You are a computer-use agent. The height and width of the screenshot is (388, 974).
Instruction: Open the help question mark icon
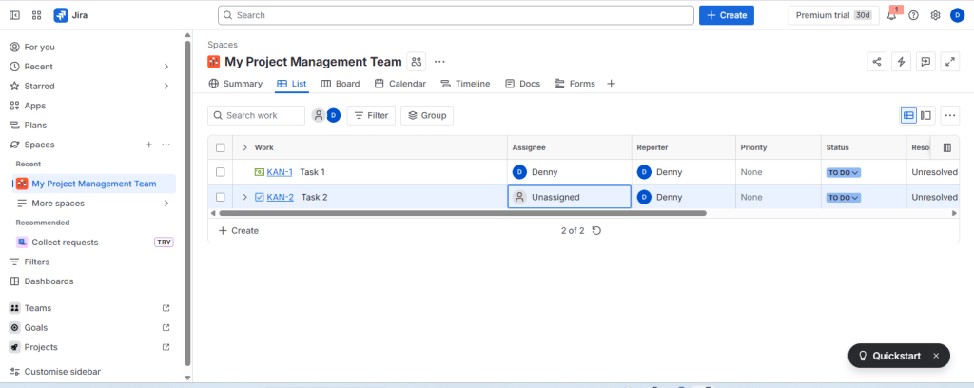(x=913, y=15)
